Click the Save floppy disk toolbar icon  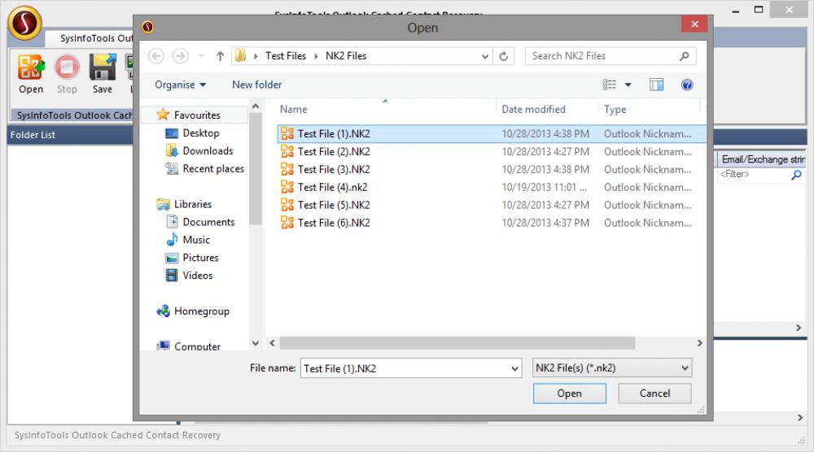point(103,74)
